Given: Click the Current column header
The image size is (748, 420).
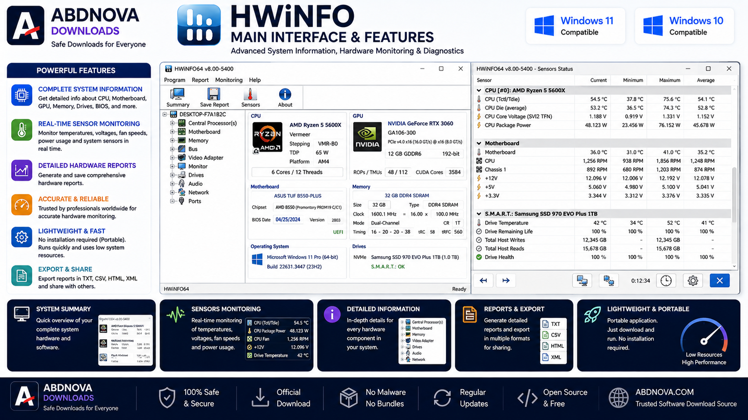Looking at the screenshot, I should (598, 80).
